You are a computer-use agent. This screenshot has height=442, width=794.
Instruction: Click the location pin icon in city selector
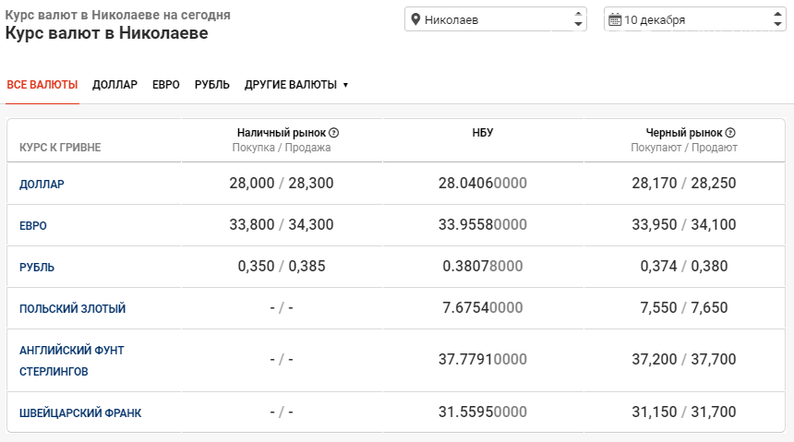(x=415, y=19)
